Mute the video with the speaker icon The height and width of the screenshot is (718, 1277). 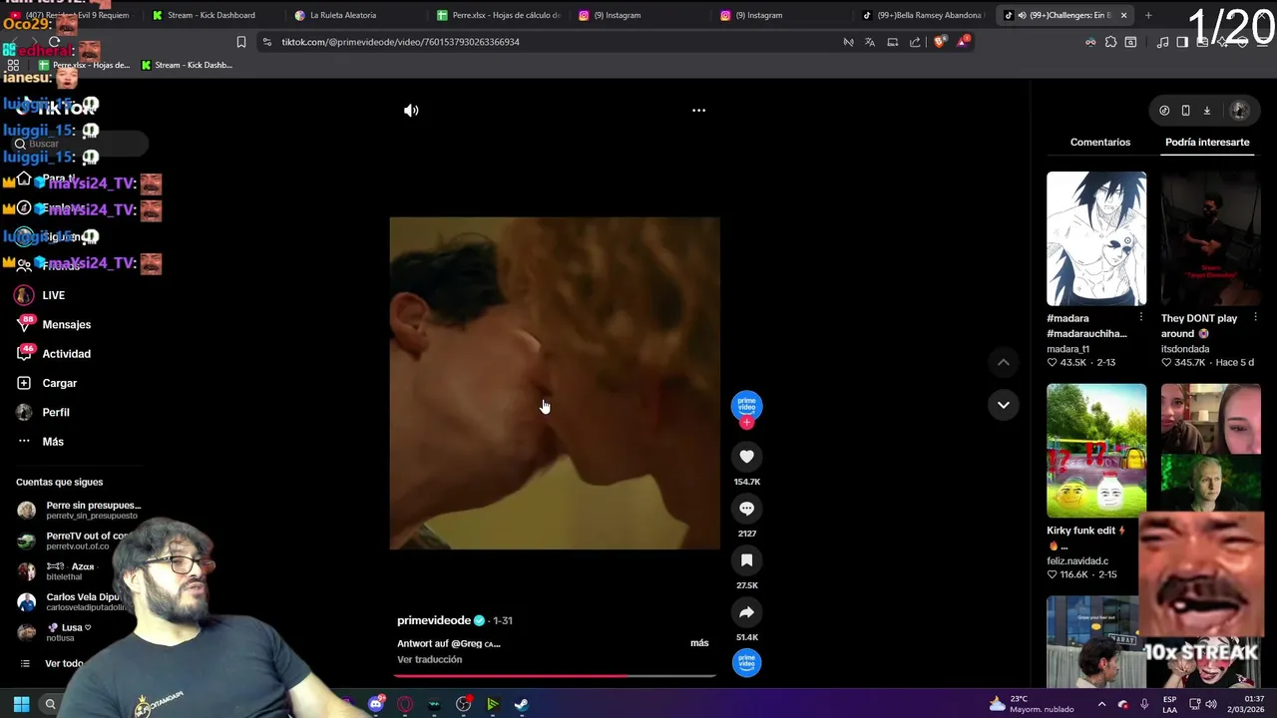(x=411, y=111)
